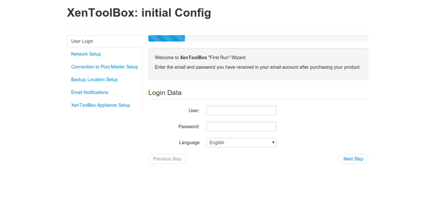Click the "Login Data" section heading
This screenshot has height=218, width=422.
point(165,92)
